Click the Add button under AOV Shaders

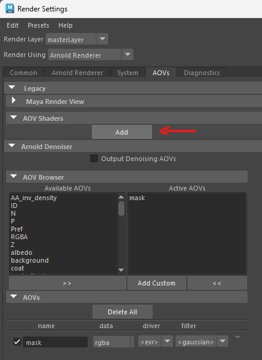[122, 132]
